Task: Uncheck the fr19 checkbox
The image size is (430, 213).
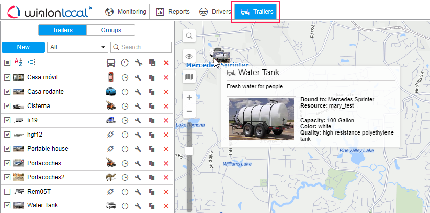Action: [x=7, y=120]
